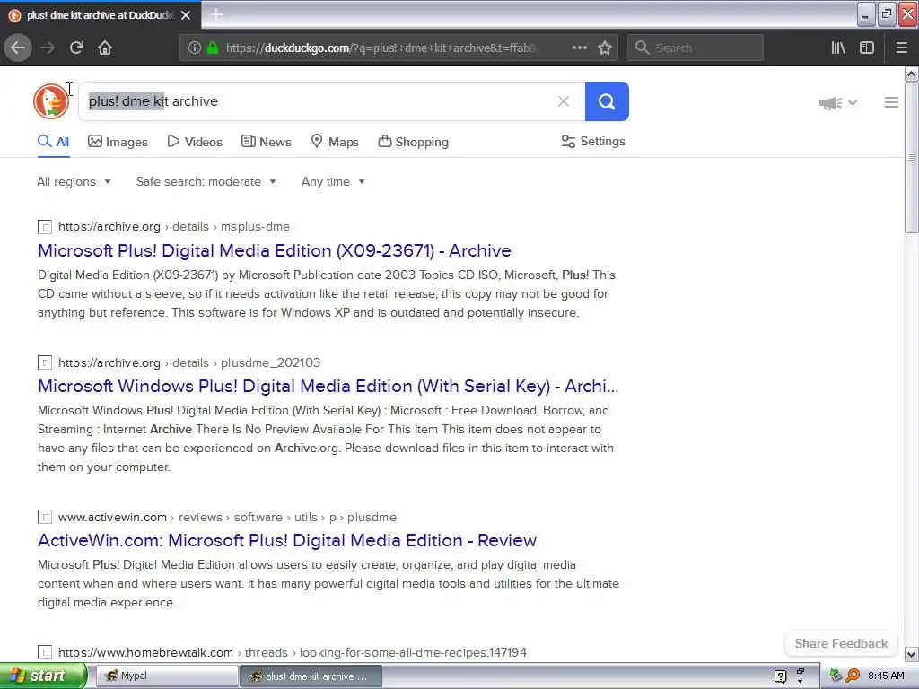The width and height of the screenshot is (919, 689).
Task: Click the green secure connection padlock
Action: pyautogui.click(x=213, y=48)
